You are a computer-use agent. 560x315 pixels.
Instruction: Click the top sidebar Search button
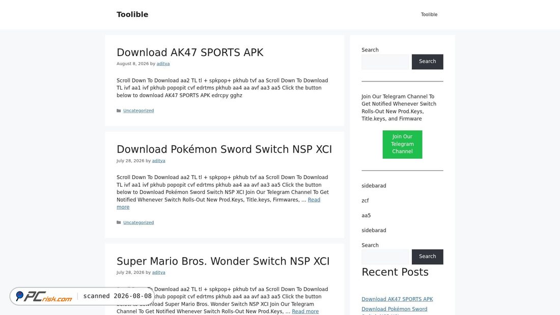pos(427,62)
